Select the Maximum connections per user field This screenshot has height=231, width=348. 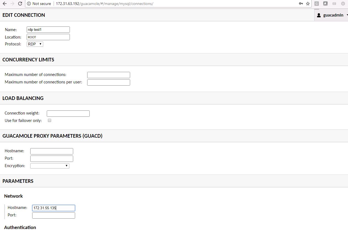pos(109,82)
